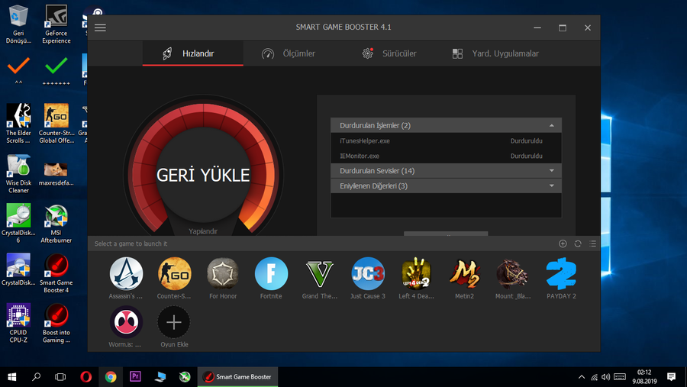Image resolution: width=687 pixels, height=387 pixels.
Task: Switch the games to list view
Action: (593, 243)
